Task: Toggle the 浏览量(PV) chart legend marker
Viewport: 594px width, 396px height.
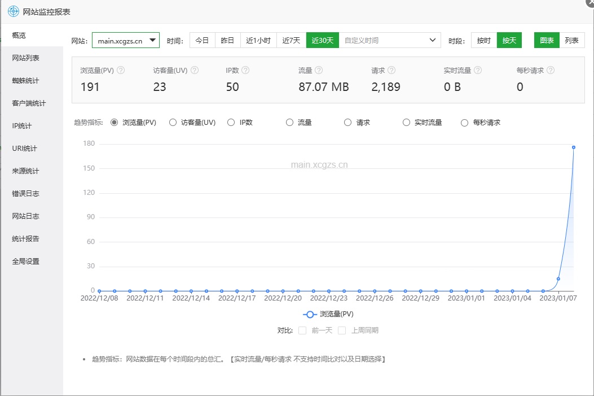Action: point(310,315)
